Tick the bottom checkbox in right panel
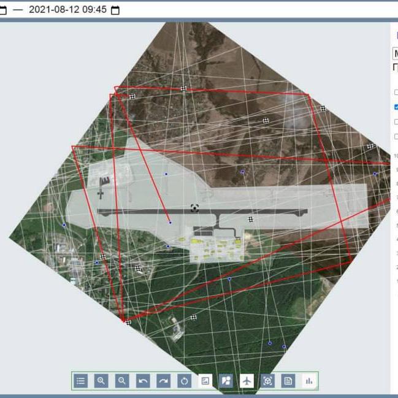Viewport: 398px width, 398px height. pos(396,136)
